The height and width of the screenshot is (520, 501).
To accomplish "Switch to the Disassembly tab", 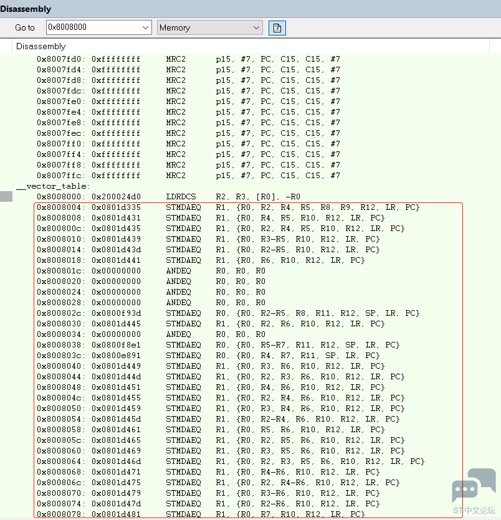I will 41,46.
